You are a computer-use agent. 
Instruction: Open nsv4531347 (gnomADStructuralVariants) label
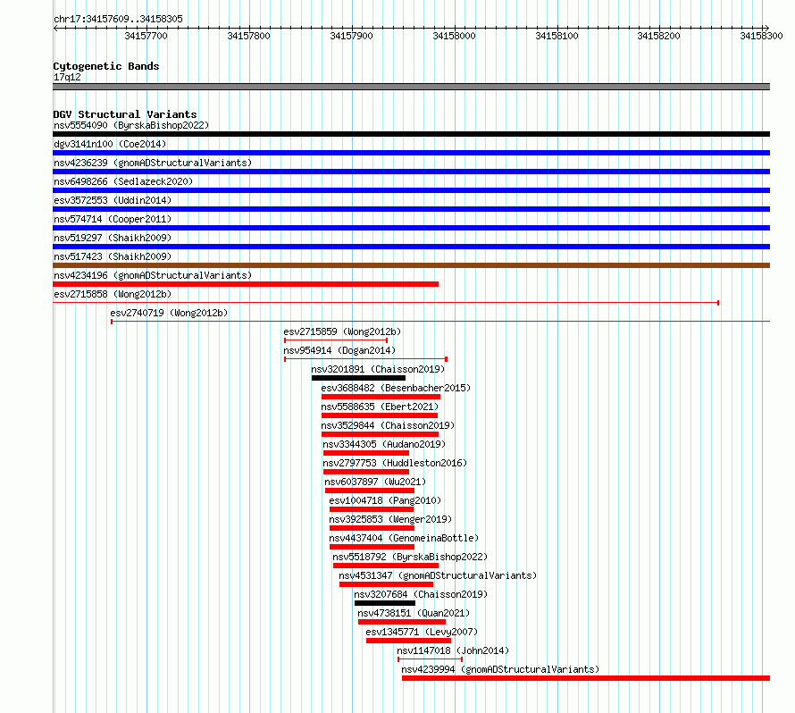tap(438, 575)
